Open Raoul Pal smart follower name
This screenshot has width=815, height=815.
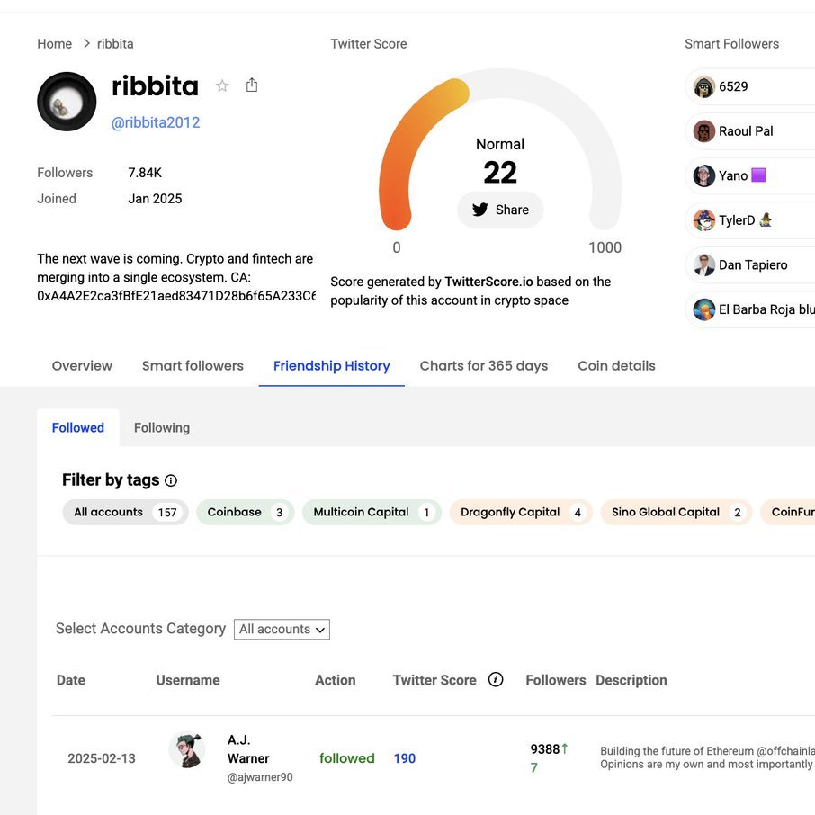click(x=746, y=131)
